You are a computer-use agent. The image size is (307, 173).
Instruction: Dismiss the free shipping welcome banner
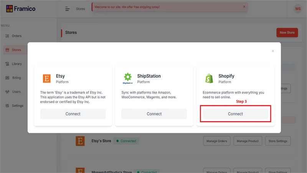244,7
